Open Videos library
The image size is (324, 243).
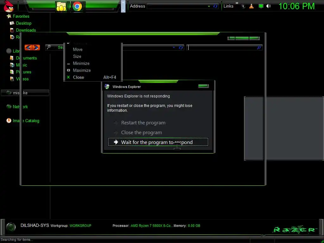click(x=22, y=79)
